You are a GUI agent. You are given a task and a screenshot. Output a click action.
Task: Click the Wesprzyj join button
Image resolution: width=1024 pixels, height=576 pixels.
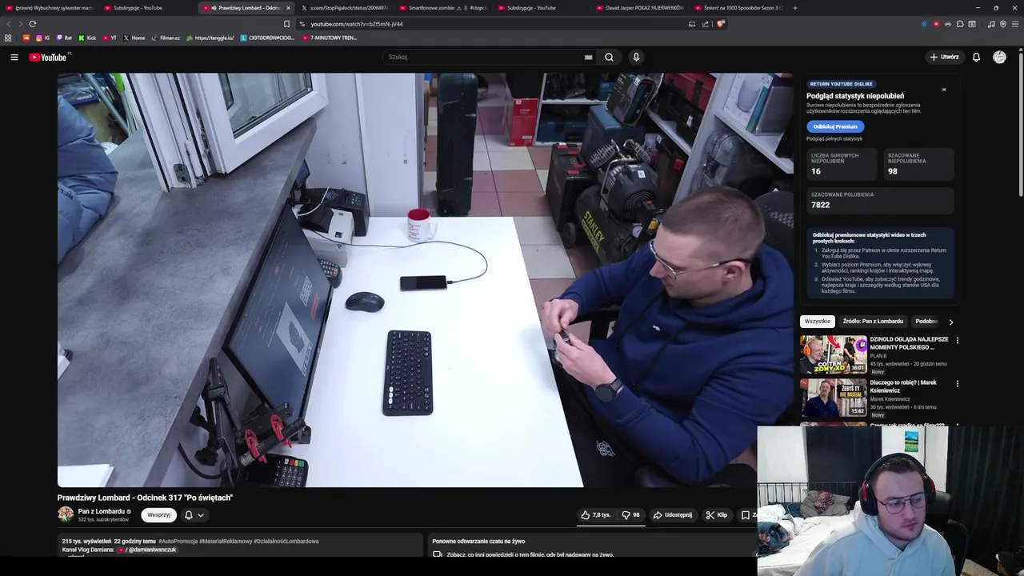tap(158, 515)
